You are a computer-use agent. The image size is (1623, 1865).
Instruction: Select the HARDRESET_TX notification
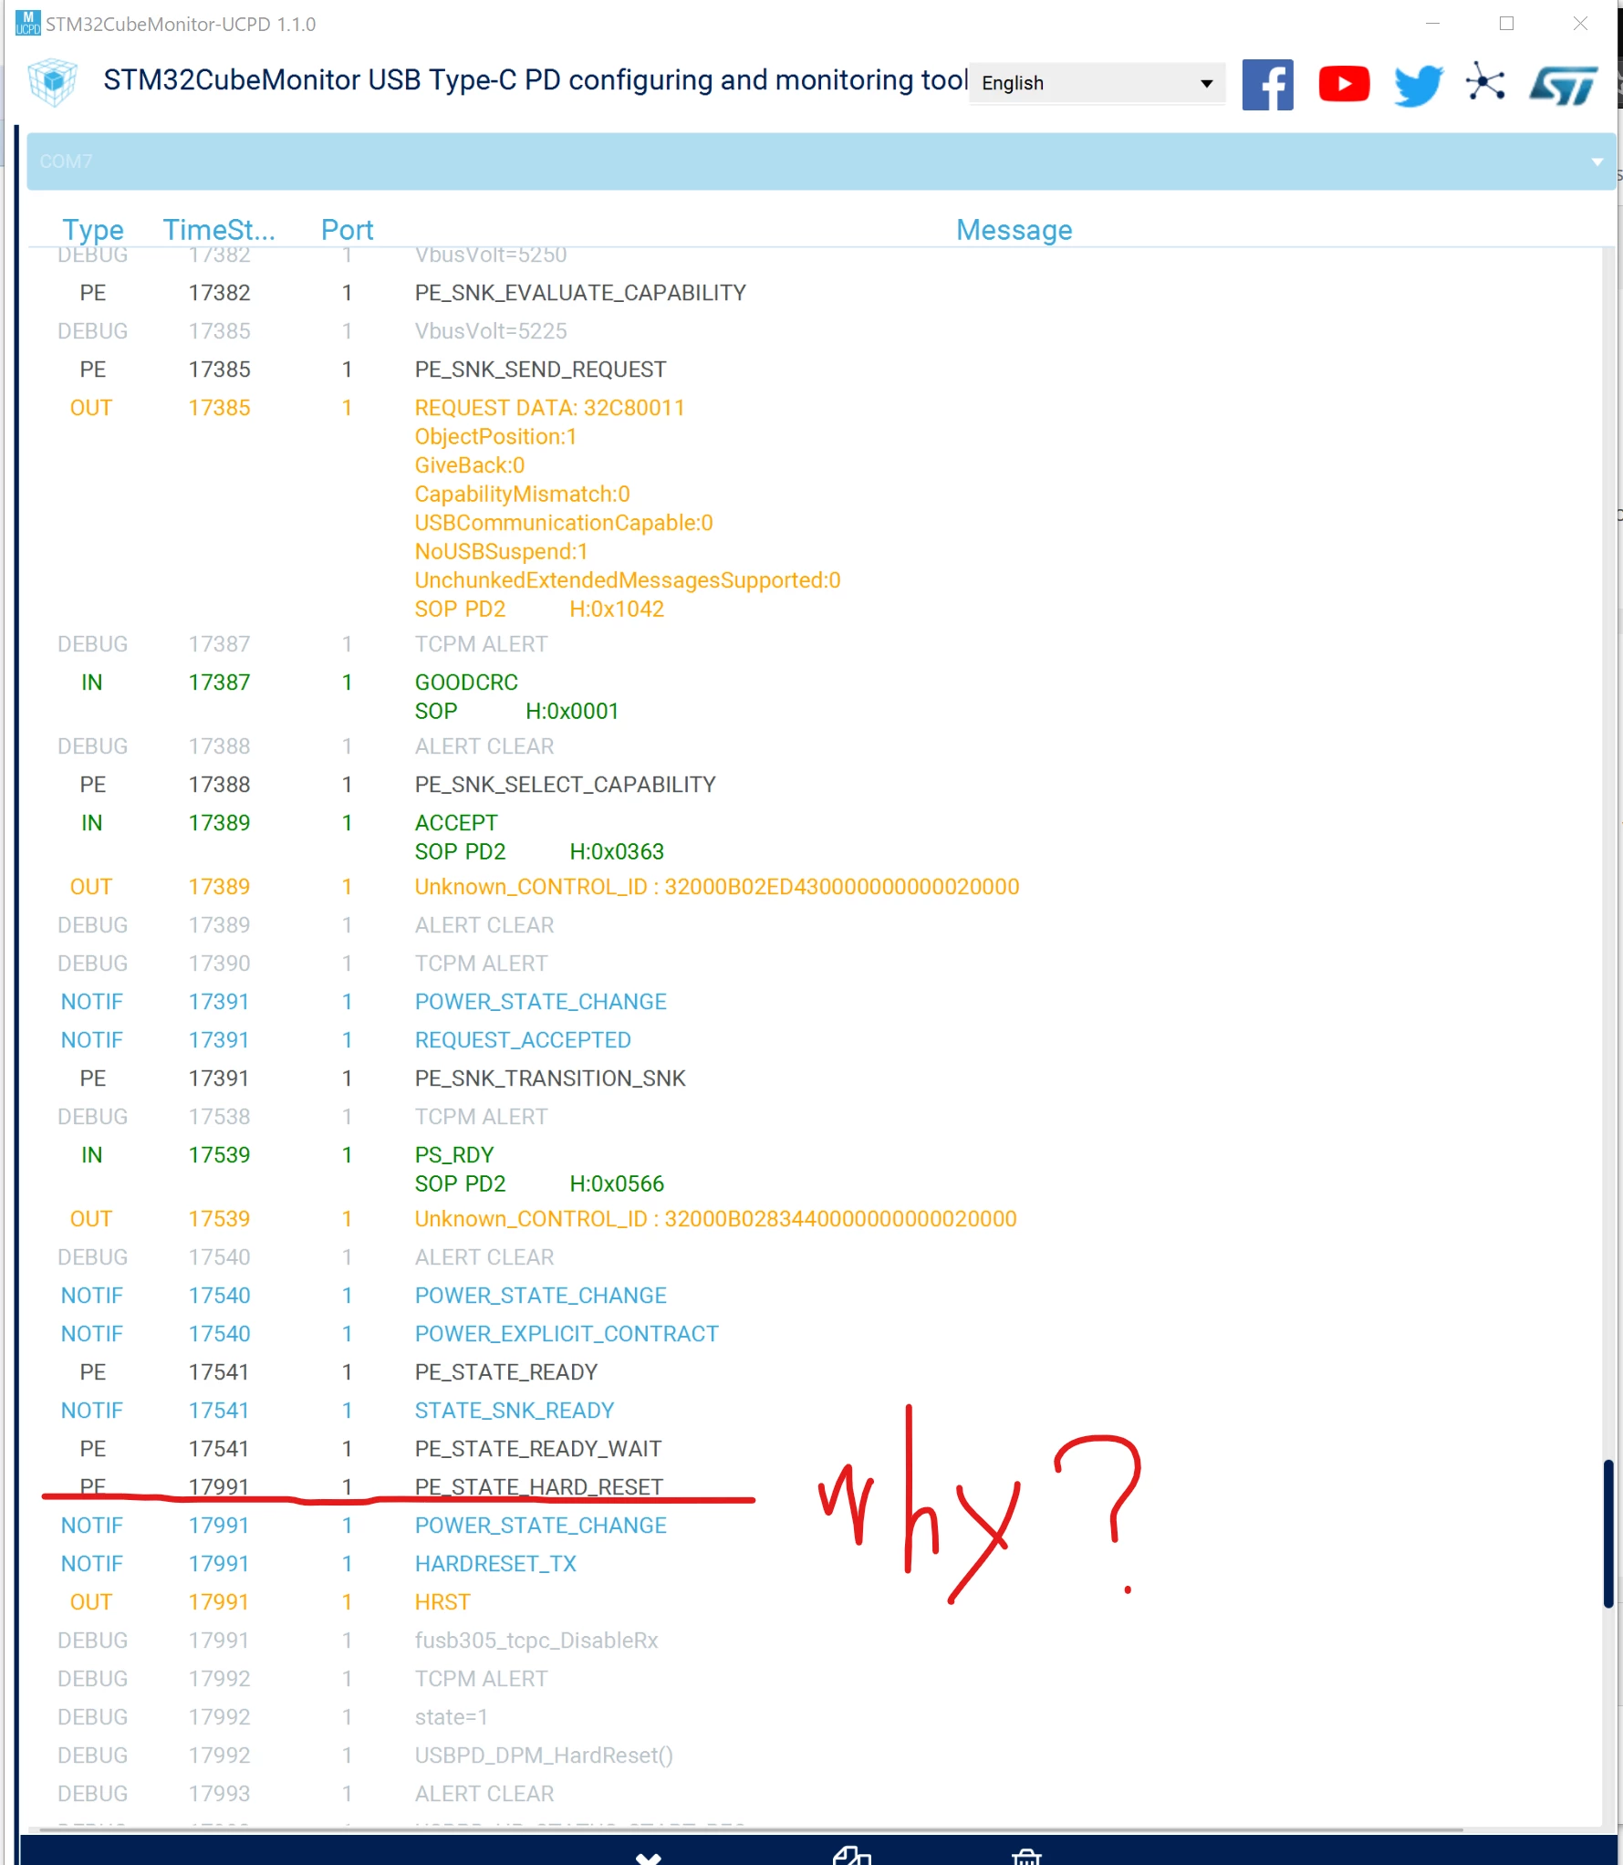pyautogui.click(x=495, y=1564)
